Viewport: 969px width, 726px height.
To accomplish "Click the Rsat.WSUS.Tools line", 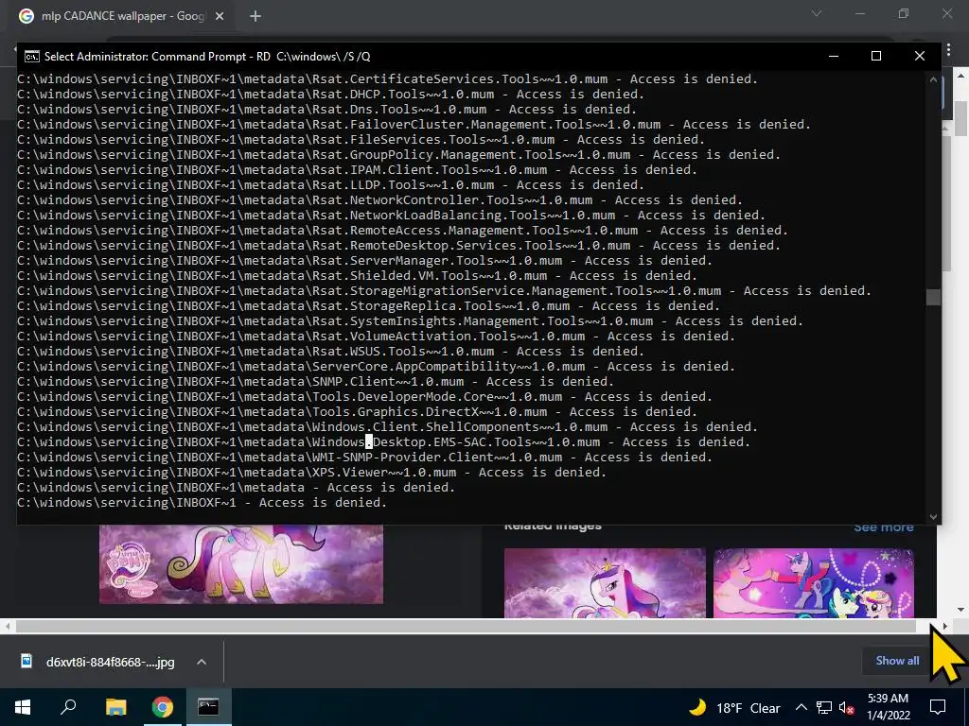I will pos(330,352).
